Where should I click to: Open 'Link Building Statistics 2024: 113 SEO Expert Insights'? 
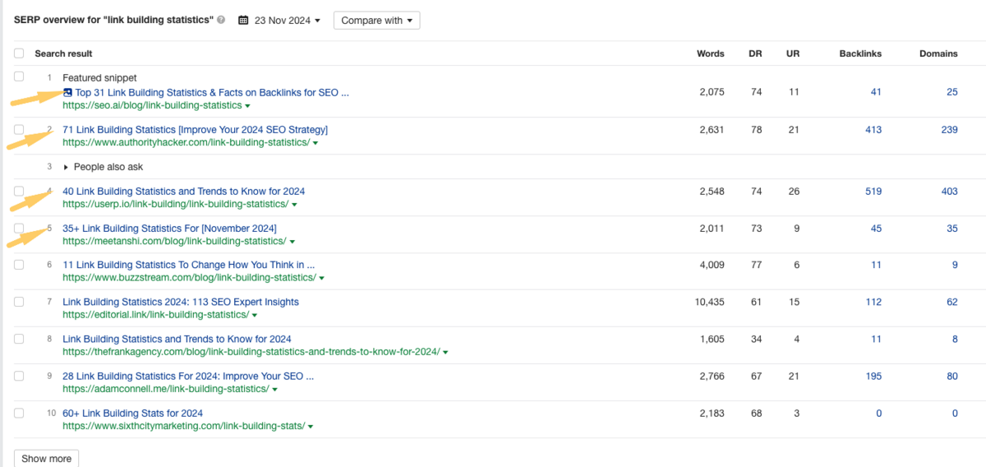(181, 302)
